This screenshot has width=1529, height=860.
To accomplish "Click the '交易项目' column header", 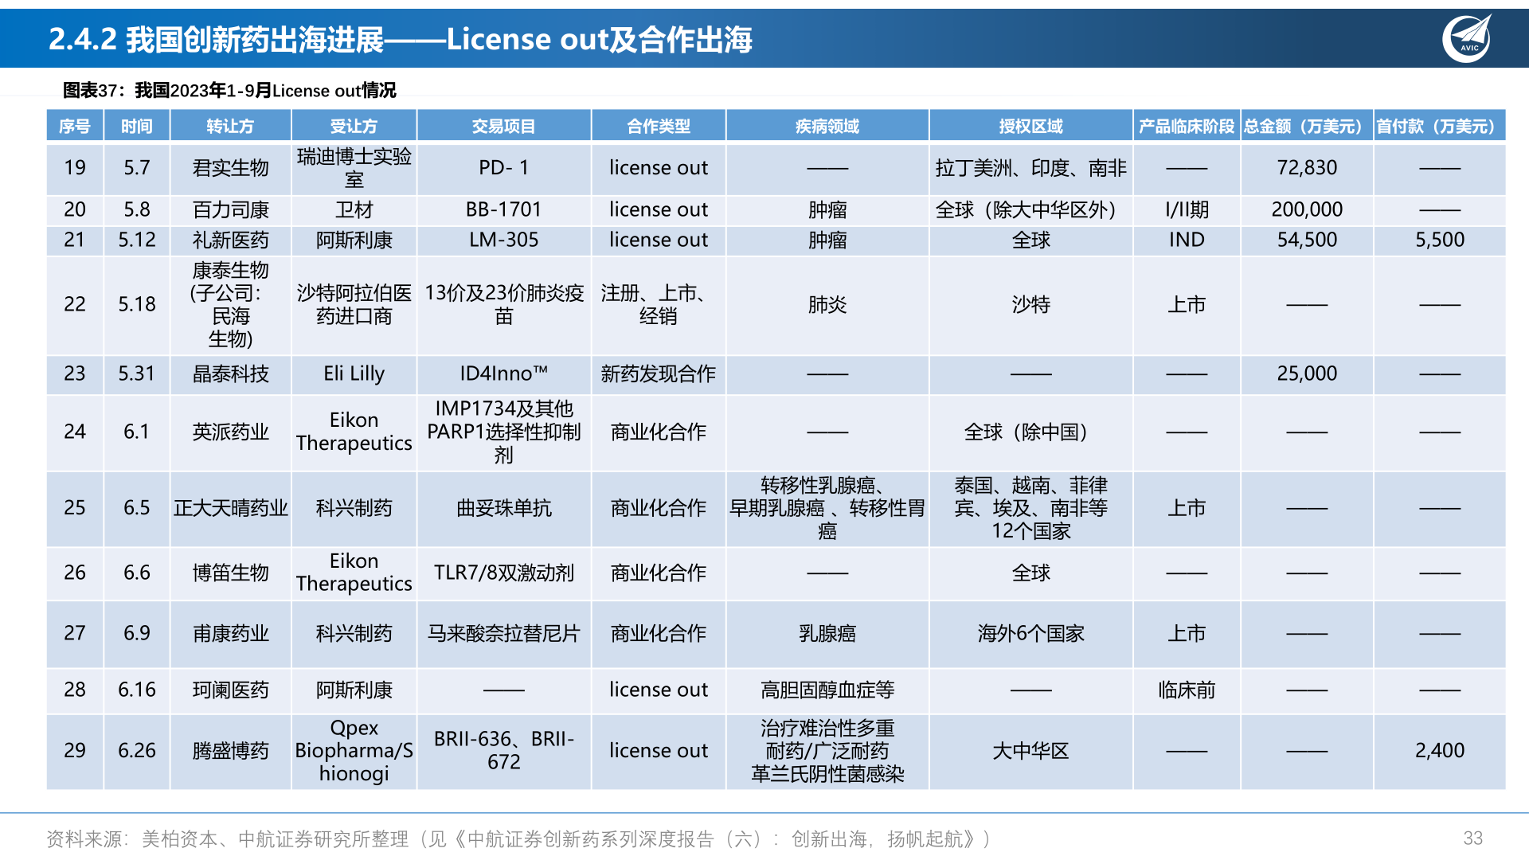I will tap(503, 127).
